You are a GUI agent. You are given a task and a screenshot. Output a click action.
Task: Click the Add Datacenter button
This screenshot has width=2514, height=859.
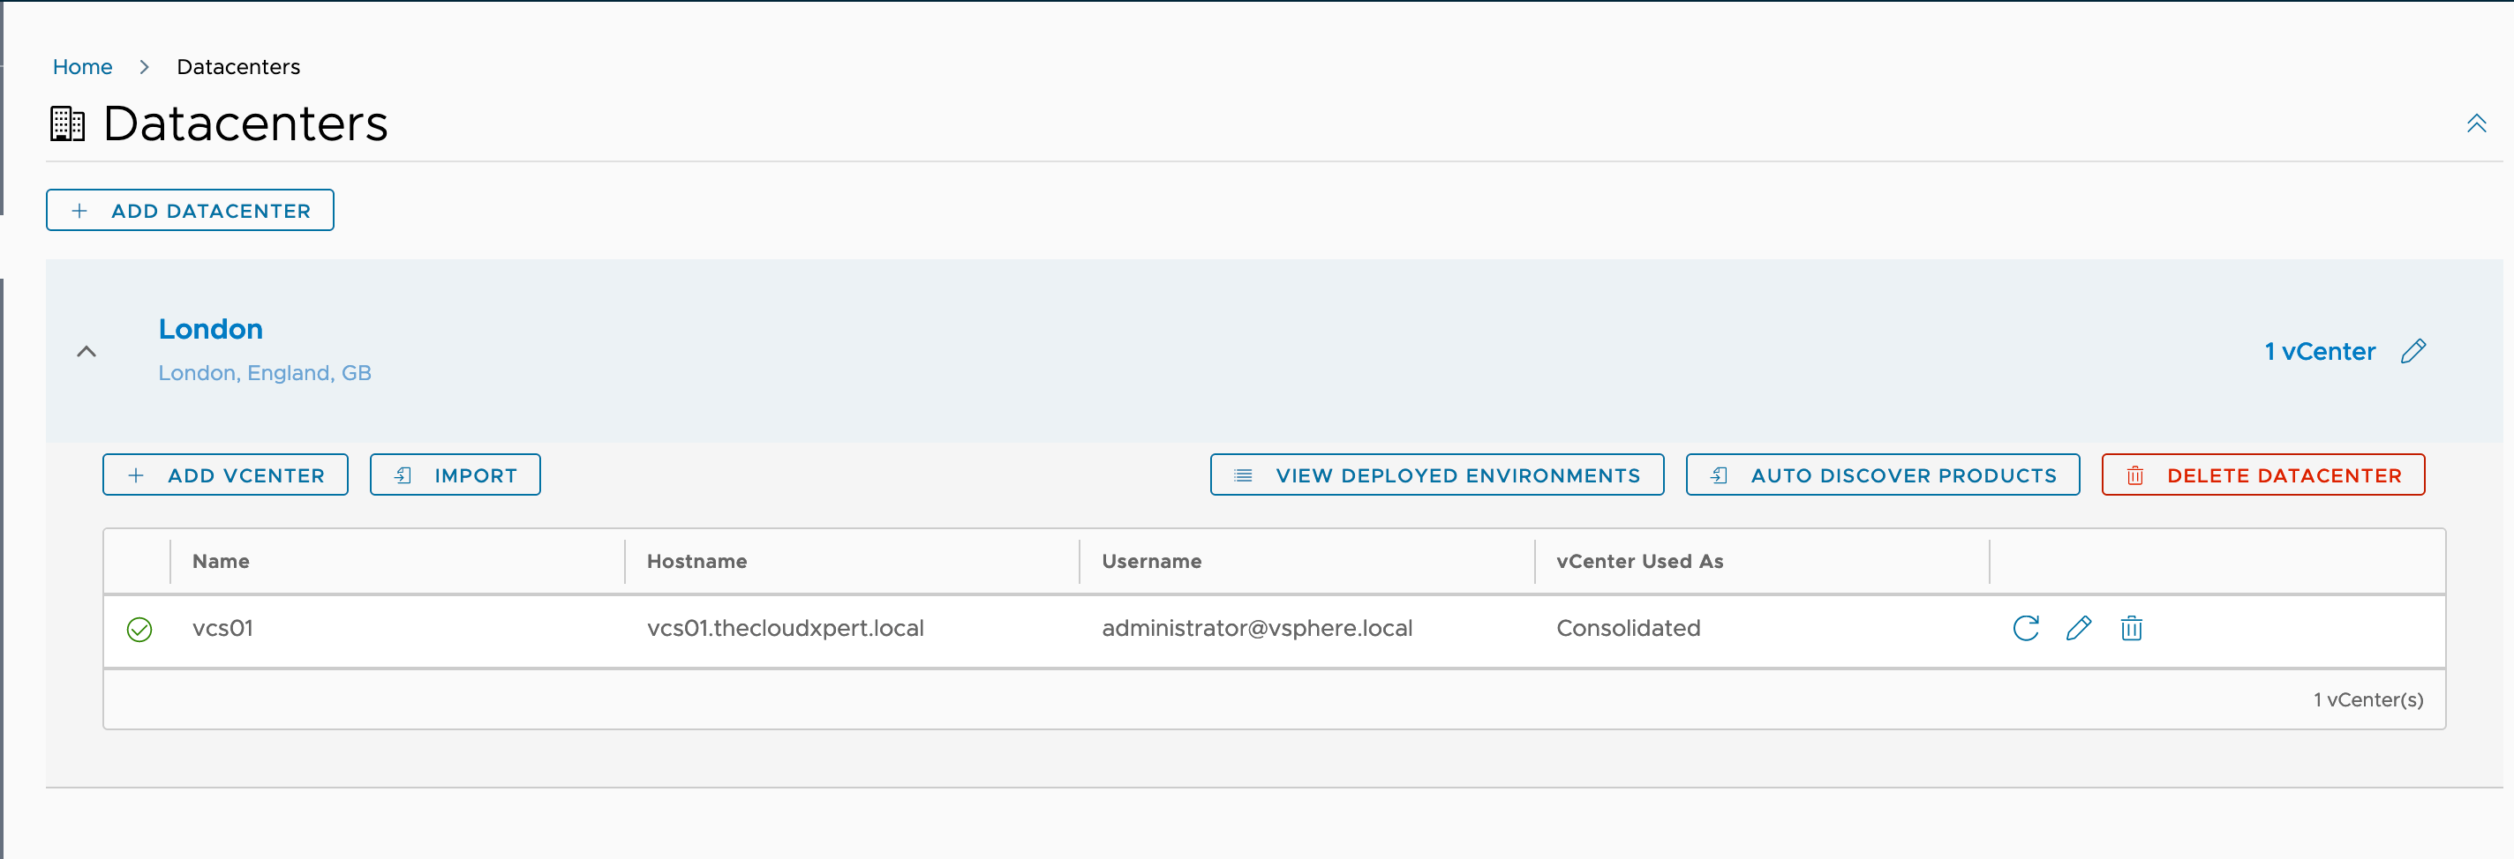191,211
